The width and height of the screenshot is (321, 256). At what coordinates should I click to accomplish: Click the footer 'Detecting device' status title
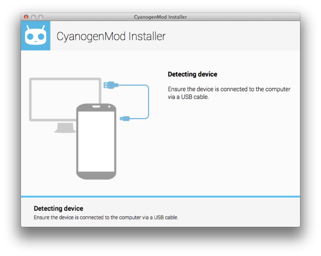pos(58,209)
